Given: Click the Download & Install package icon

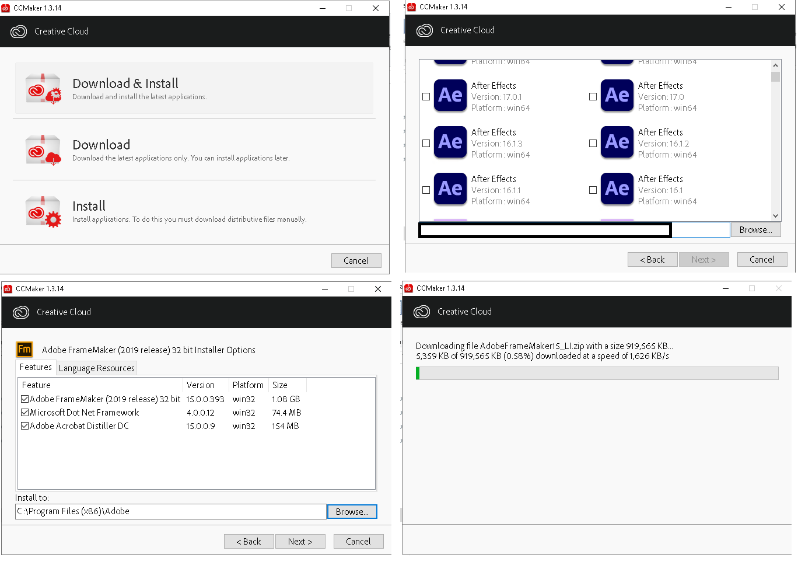Looking at the screenshot, I should pyautogui.click(x=44, y=89).
